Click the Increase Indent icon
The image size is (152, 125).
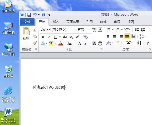(x=143, y=30)
